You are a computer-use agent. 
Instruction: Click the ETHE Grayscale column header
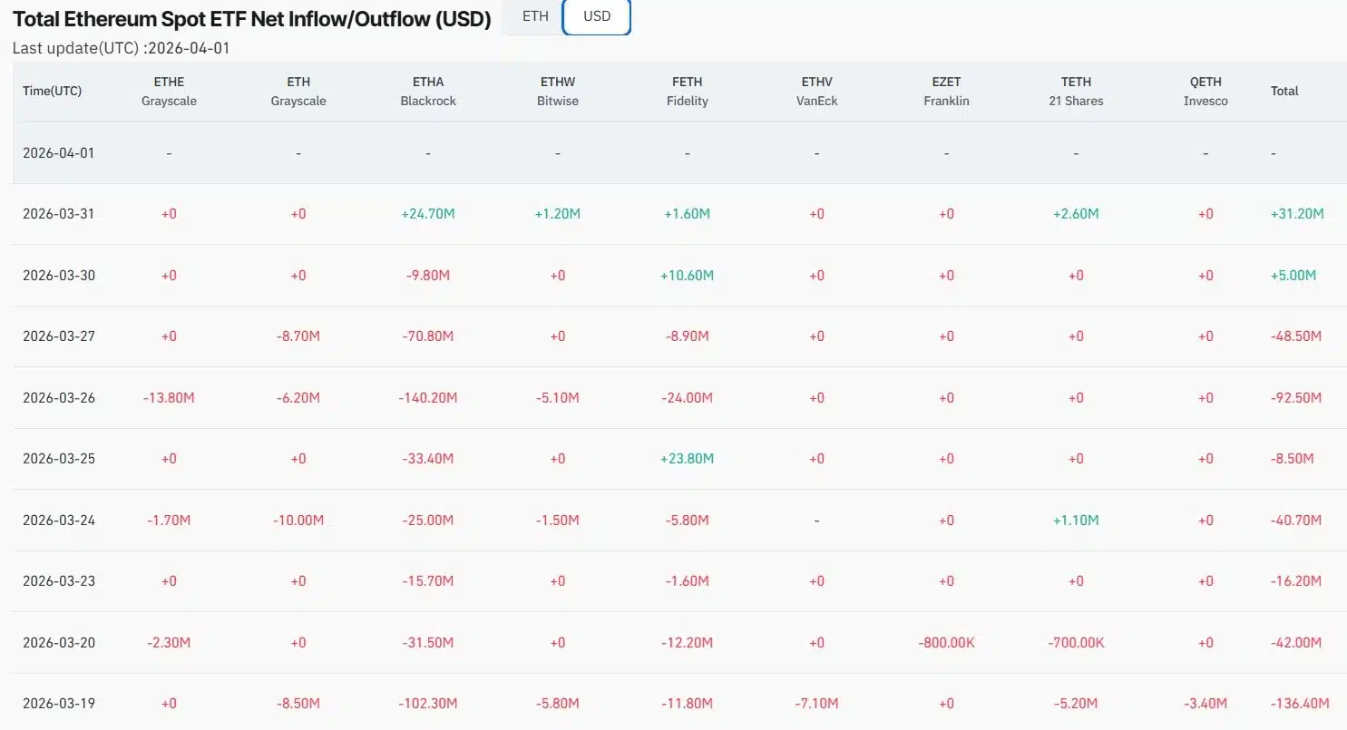pos(169,92)
